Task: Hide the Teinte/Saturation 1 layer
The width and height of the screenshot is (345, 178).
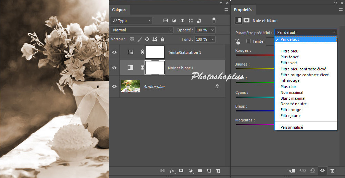Action: point(114,52)
